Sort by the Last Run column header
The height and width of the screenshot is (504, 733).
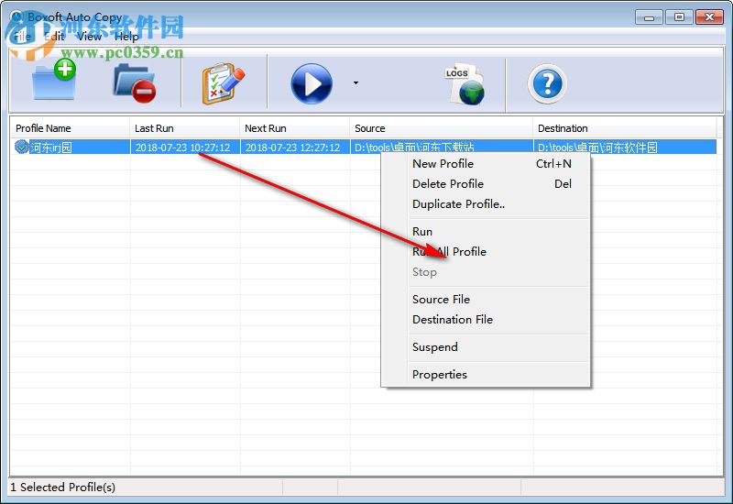click(185, 128)
